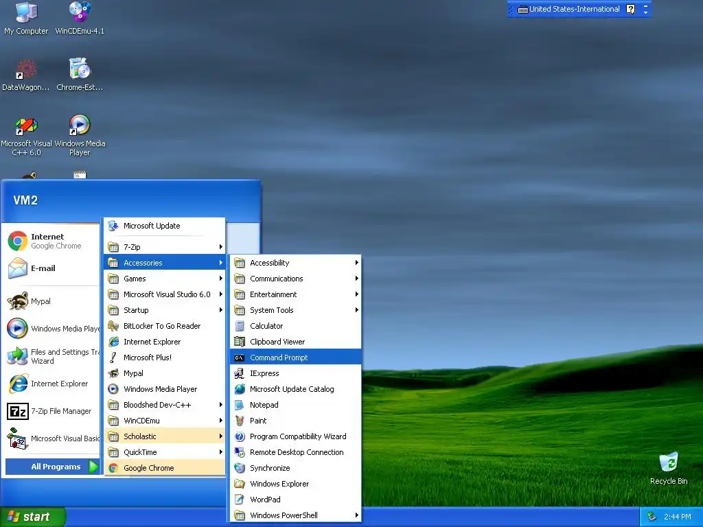Click the Microsoft Update Catalog globe icon
The image size is (703, 527).
coord(240,389)
